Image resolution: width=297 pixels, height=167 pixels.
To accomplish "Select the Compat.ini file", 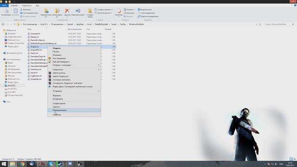I will pyautogui.click(x=35, y=34).
